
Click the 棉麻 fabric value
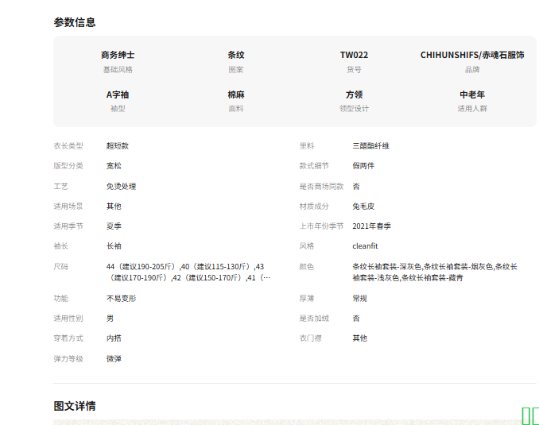coord(236,94)
